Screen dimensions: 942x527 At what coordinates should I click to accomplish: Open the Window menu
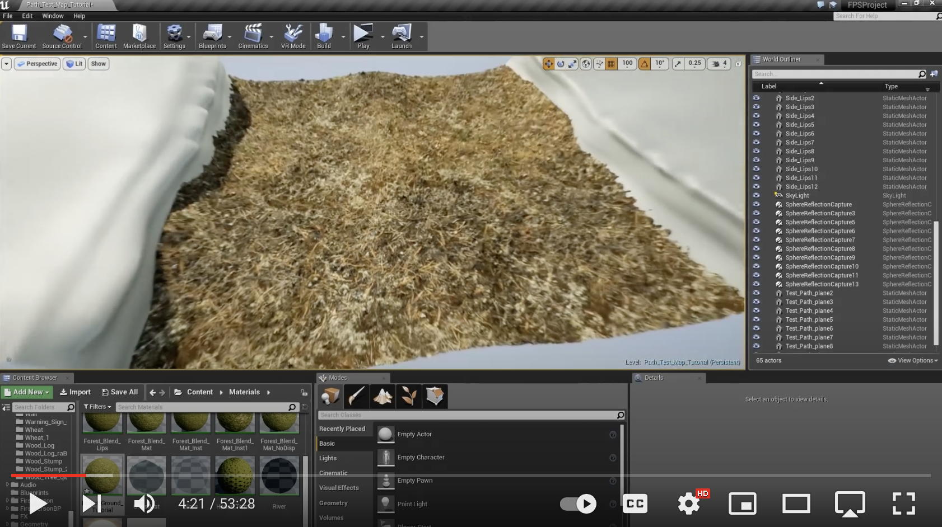53,16
